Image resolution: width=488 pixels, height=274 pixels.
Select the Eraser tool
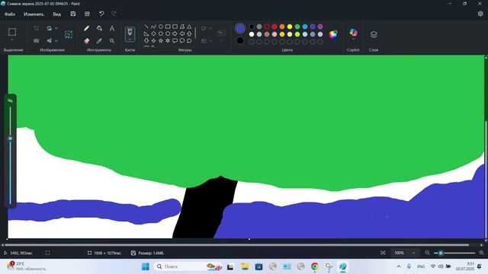coord(86,40)
